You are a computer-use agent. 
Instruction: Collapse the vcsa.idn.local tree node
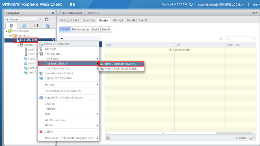[x=6, y=31]
